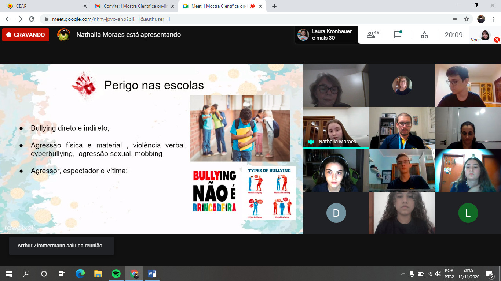The width and height of the screenshot is (501, 281).
Task: Open Microsoft Word from the taskbar
Action: point(152,274)
